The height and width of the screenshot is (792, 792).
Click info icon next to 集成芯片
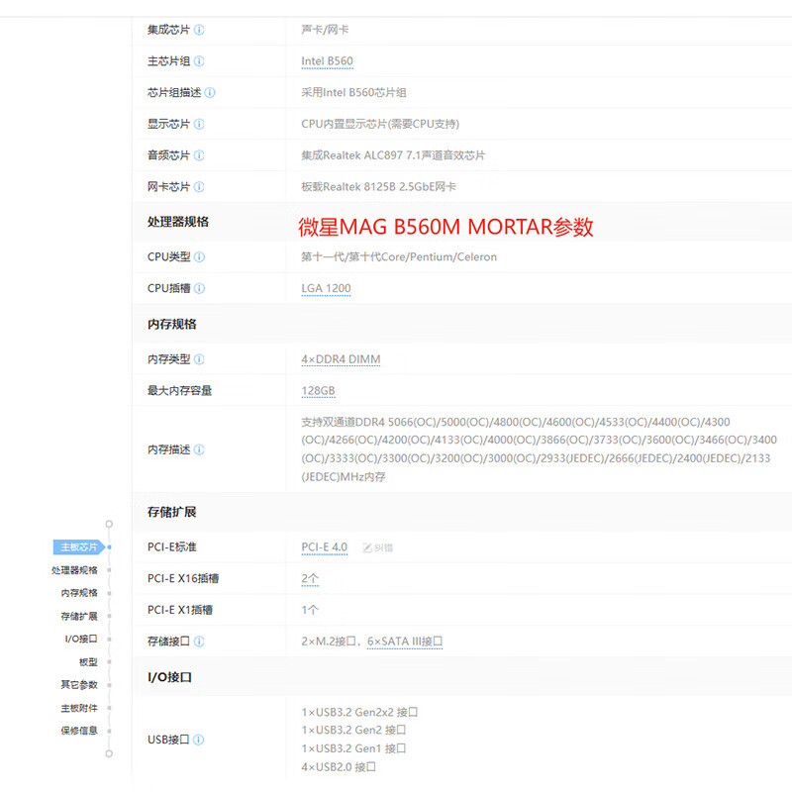(200, 30)
